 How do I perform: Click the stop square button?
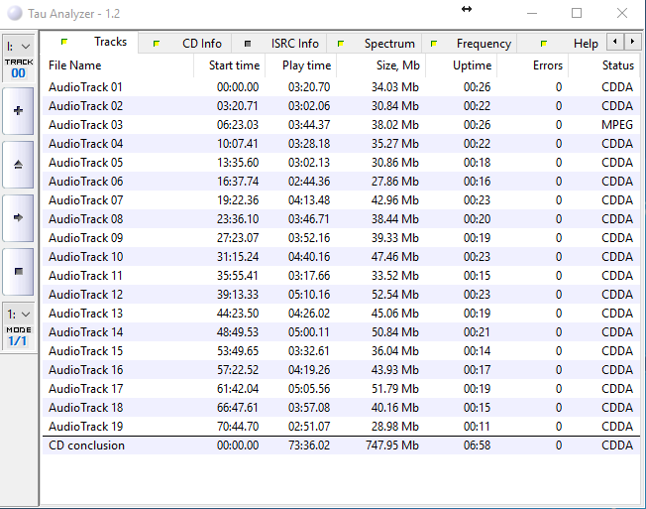pos(18,272)
